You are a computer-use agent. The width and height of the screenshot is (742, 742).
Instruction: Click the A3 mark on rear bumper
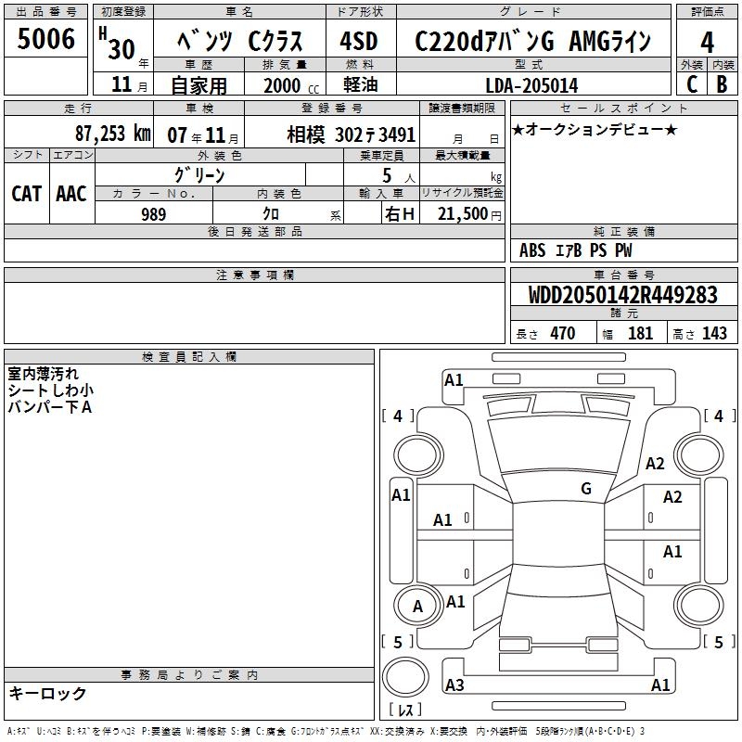454,685
